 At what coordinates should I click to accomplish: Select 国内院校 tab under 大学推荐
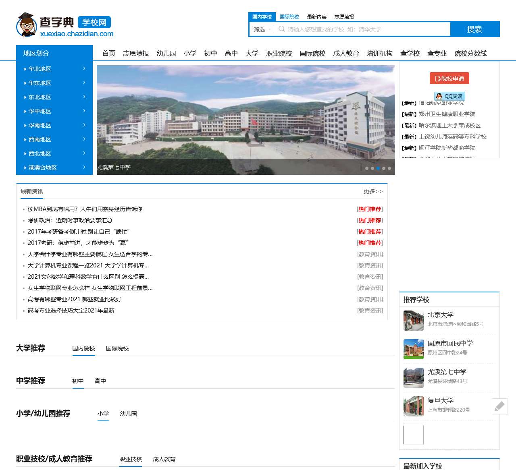(83, 348)
